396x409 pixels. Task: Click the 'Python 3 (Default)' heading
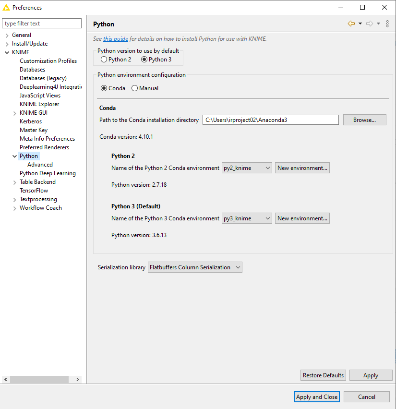[x=136, y=206]
